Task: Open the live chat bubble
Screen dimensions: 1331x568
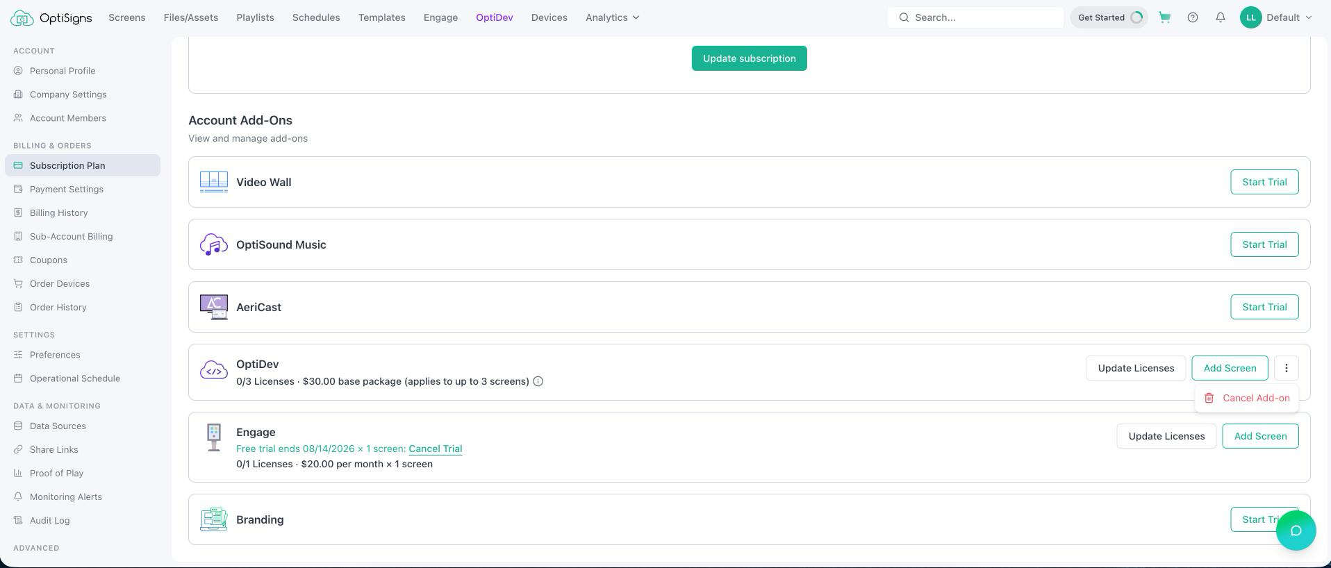Action: point(1296,531)
